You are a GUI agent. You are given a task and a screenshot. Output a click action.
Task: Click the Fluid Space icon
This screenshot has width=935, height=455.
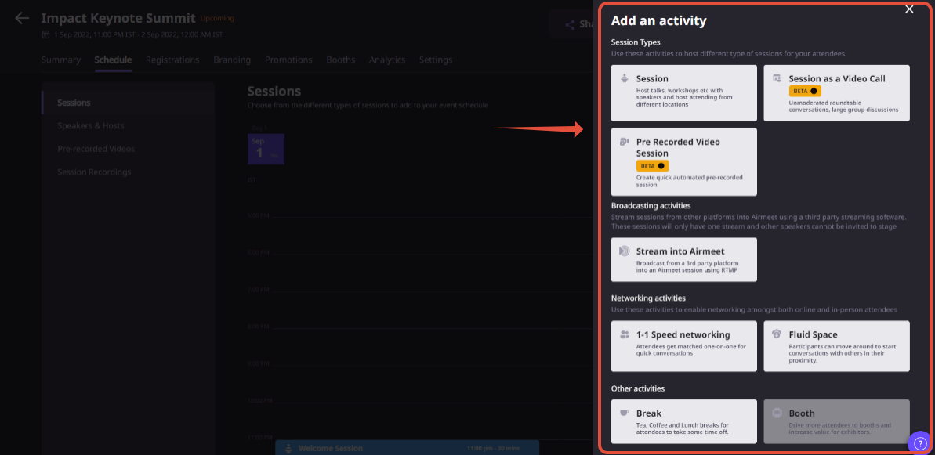[777, 334]
